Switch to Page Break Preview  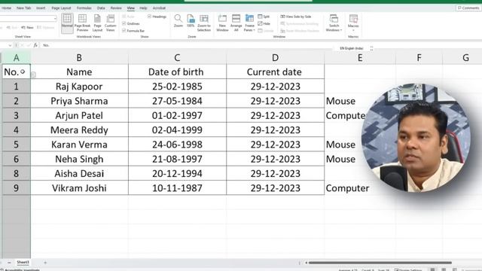click(x=82, y=23)
